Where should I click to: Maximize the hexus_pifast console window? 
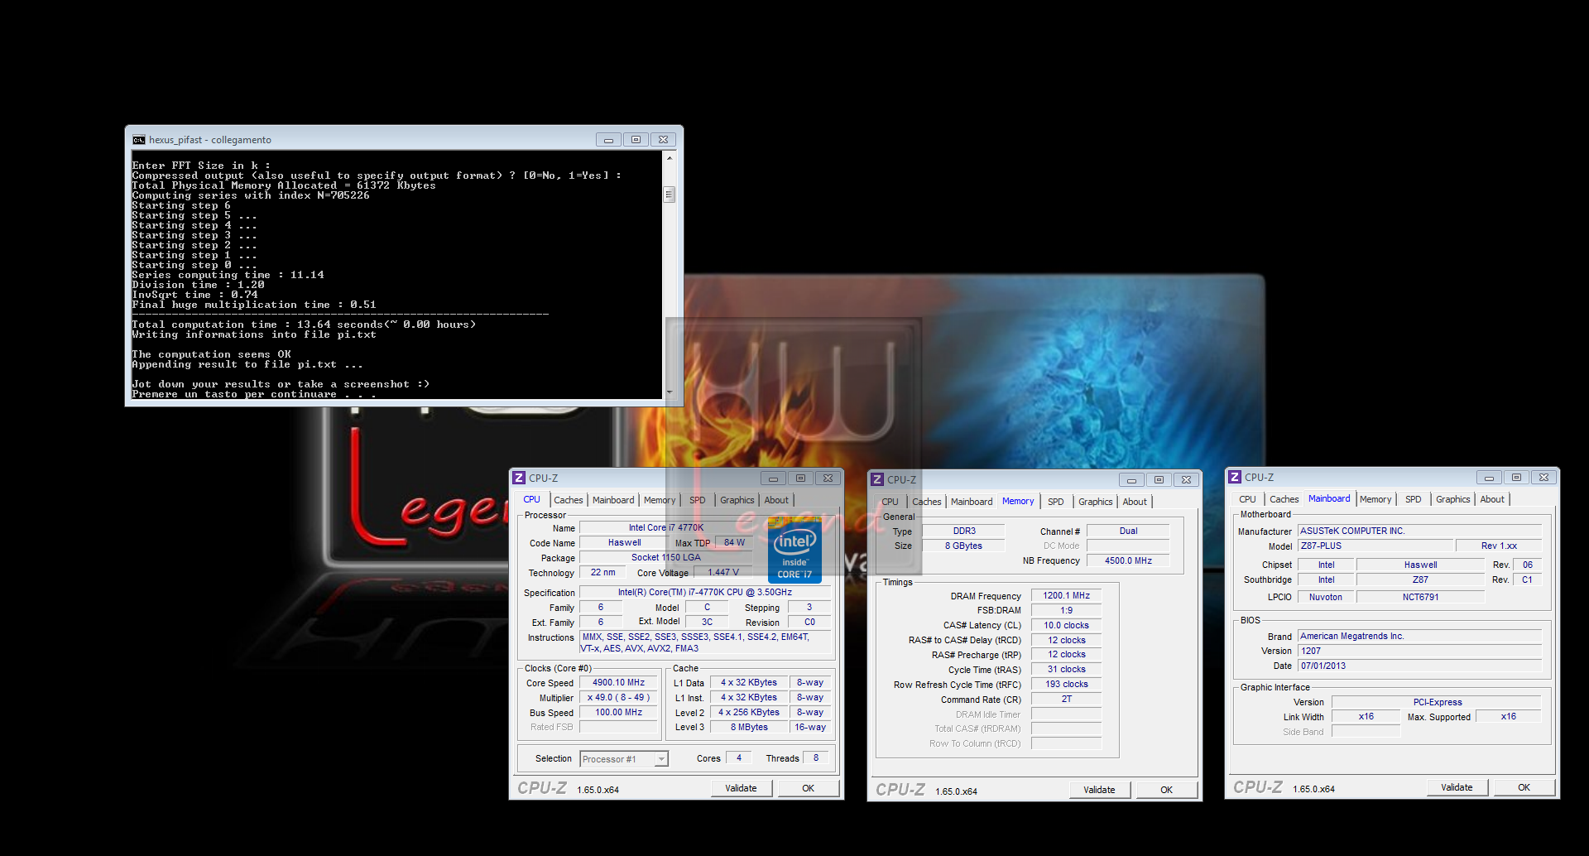click(x=636, y=140)
